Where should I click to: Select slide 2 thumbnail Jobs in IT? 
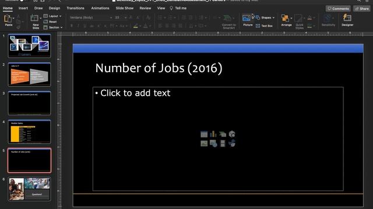coord(29,74)
